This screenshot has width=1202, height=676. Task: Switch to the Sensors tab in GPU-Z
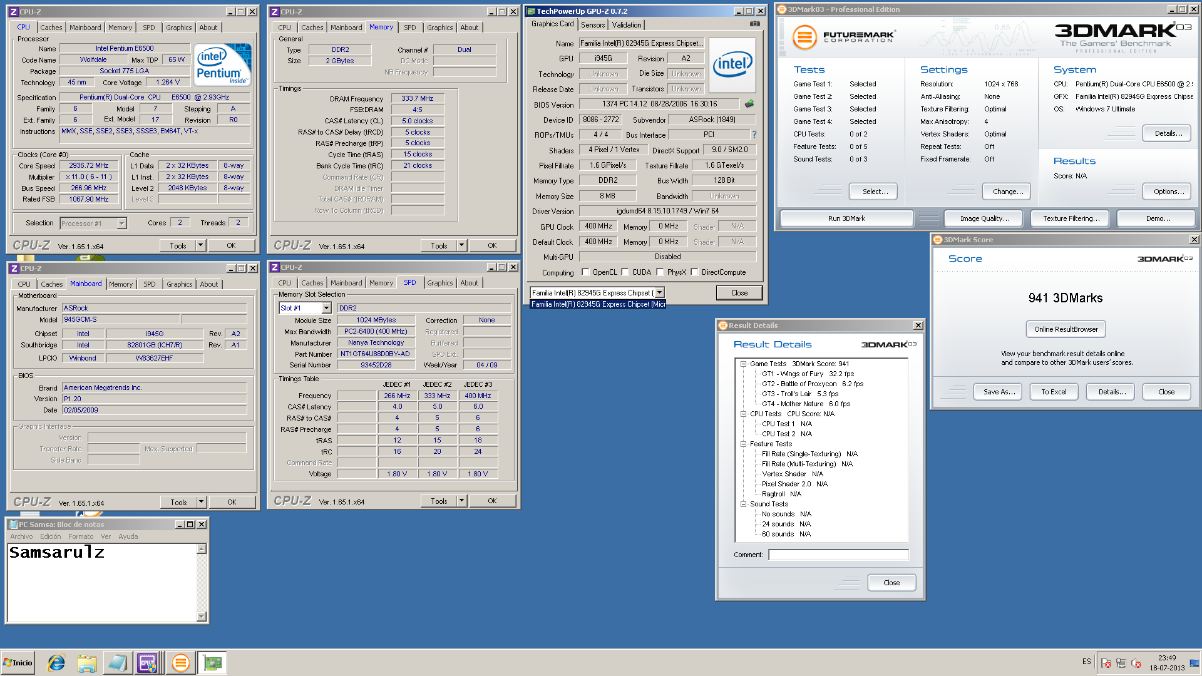(x=593, y=25)
